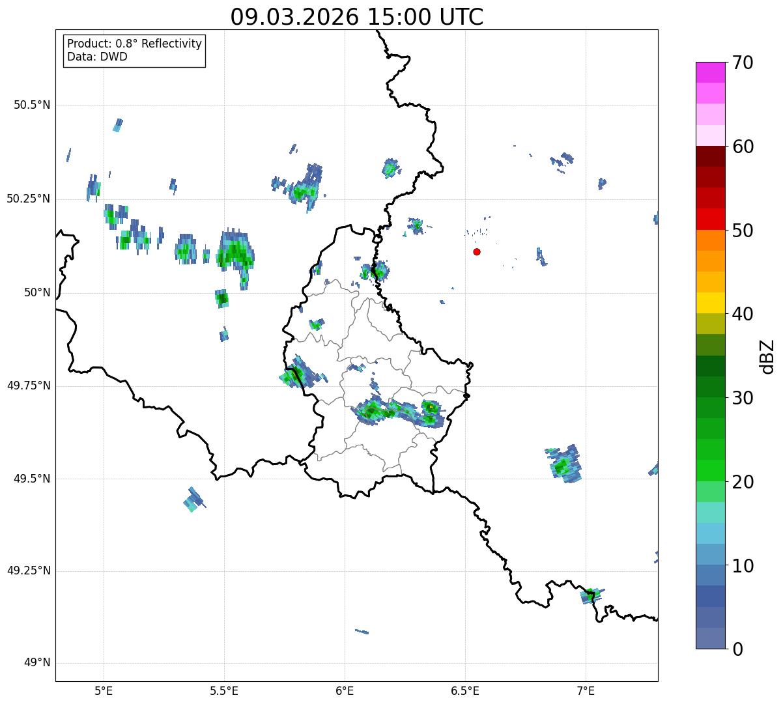The image size is (783, 704).
Task: Click the red dot station marker
Action: pos(477,251)
